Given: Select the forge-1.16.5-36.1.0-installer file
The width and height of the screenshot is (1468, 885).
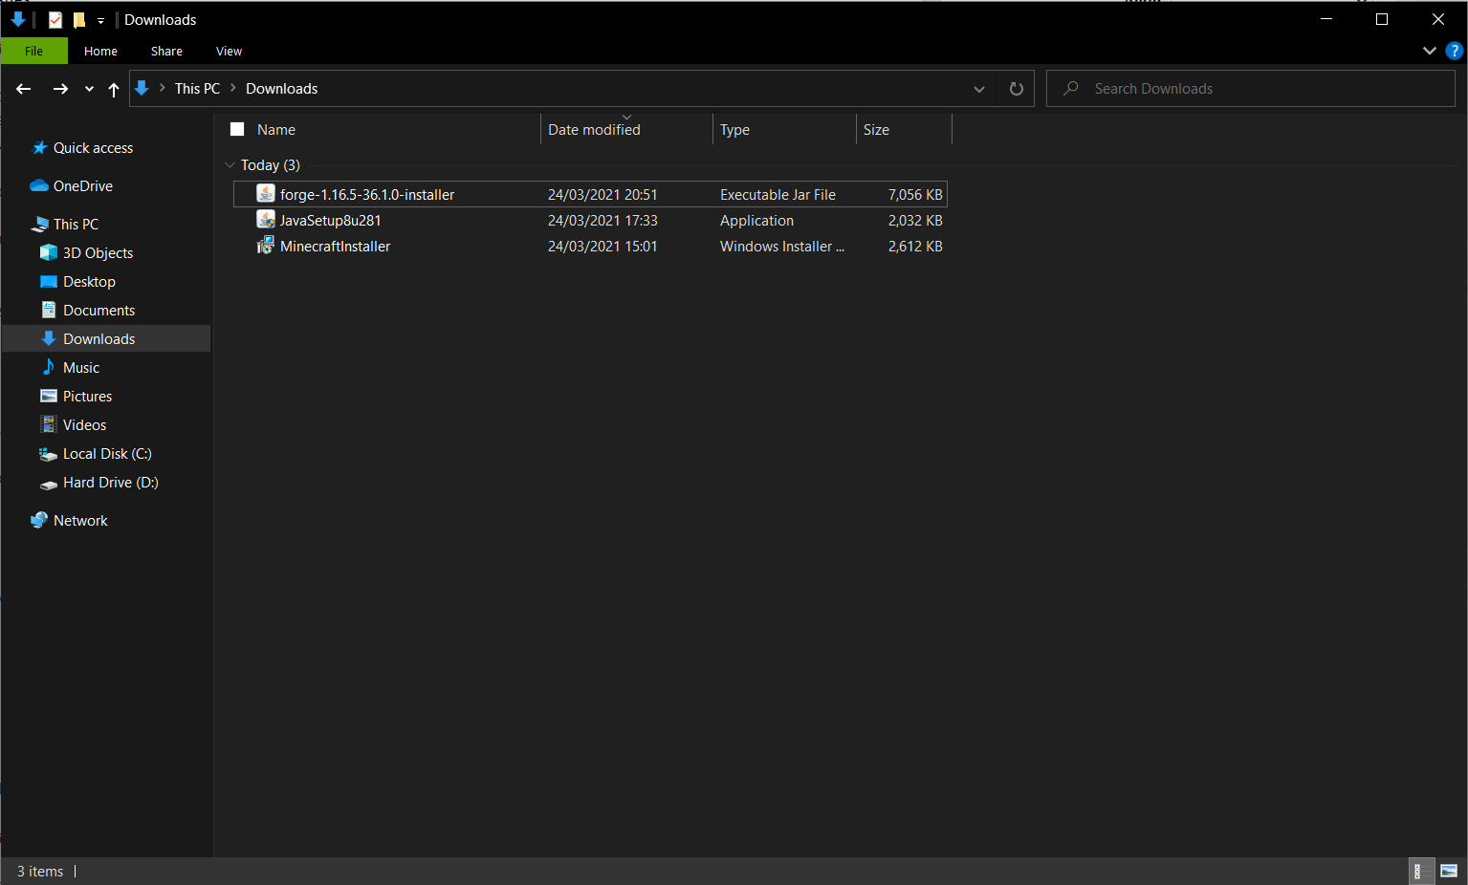Looking at the screenshot, I should [x=590, y=194].
